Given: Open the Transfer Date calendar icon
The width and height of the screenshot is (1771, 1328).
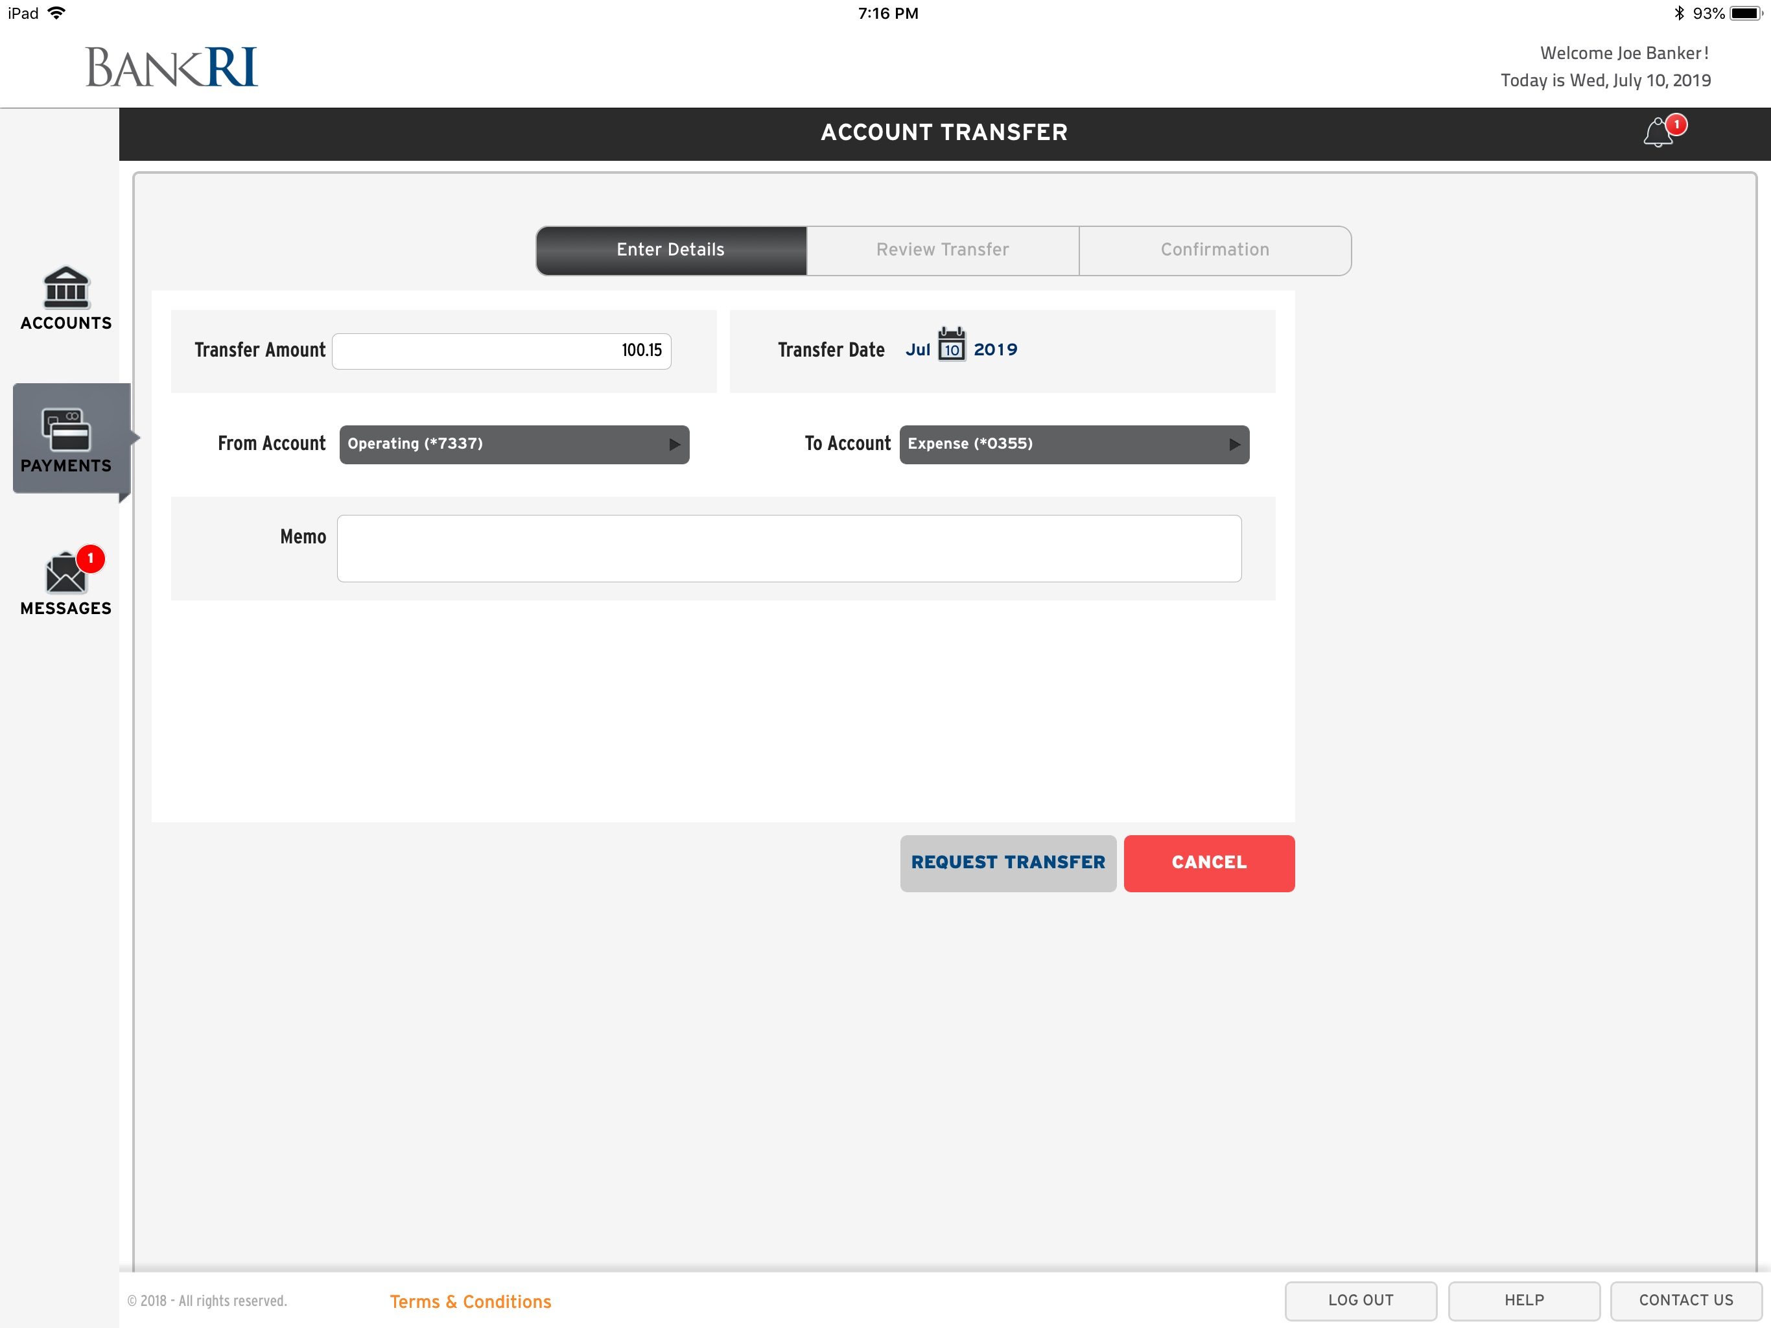Looking at the screenshot, I should (951, 344).
